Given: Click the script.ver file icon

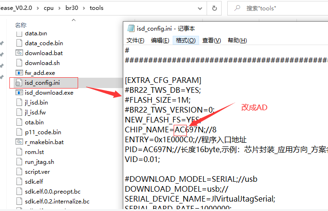Looking at the screenshot, I should tap(19, 171).
